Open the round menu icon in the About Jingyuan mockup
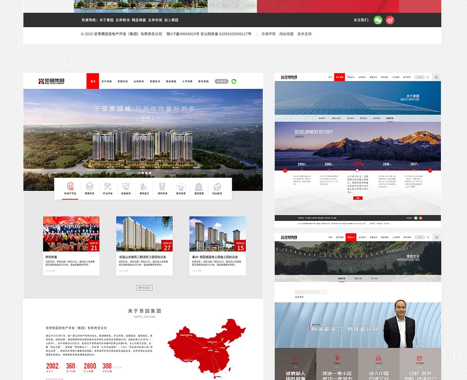467x380 pixels. click(x=436, y=77)
